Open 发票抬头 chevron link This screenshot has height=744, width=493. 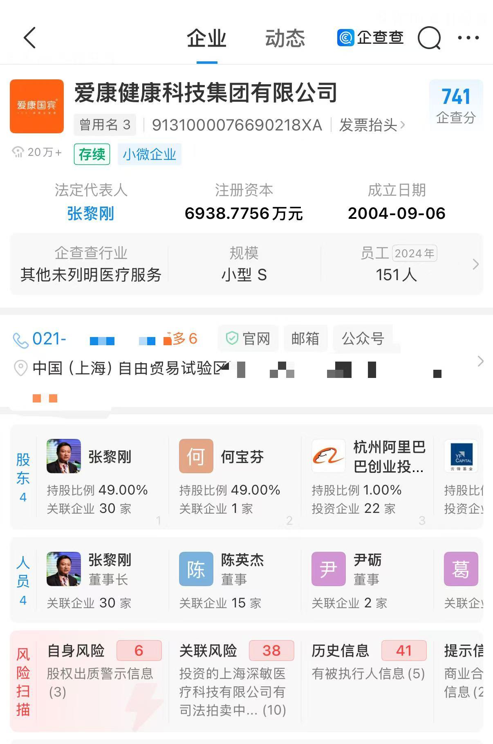[372, 125]
